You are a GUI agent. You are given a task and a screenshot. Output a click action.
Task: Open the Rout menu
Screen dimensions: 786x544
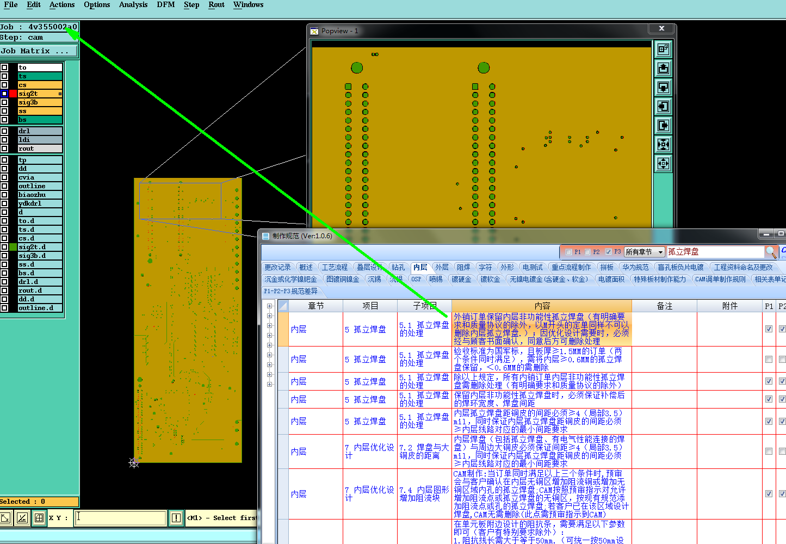pos(216,5)
